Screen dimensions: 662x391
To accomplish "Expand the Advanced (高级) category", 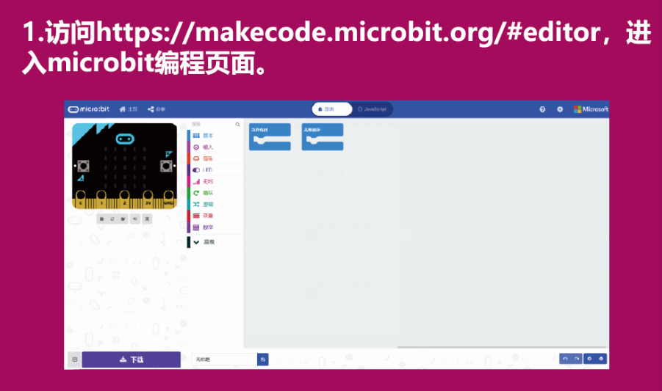I will tap(215, 242).
